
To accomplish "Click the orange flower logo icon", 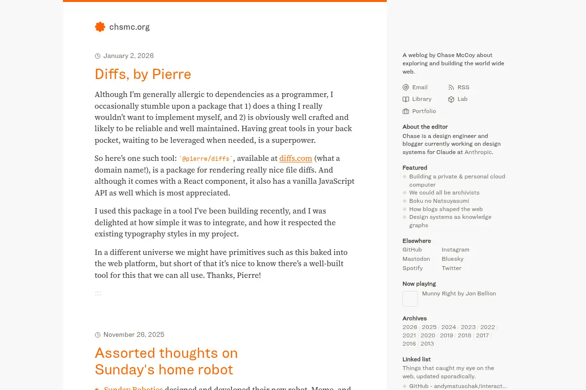I will (100, 27).
